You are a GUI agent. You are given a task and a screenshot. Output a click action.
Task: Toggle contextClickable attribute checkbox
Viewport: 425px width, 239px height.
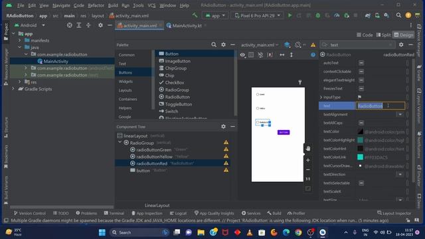click(361, 72)
